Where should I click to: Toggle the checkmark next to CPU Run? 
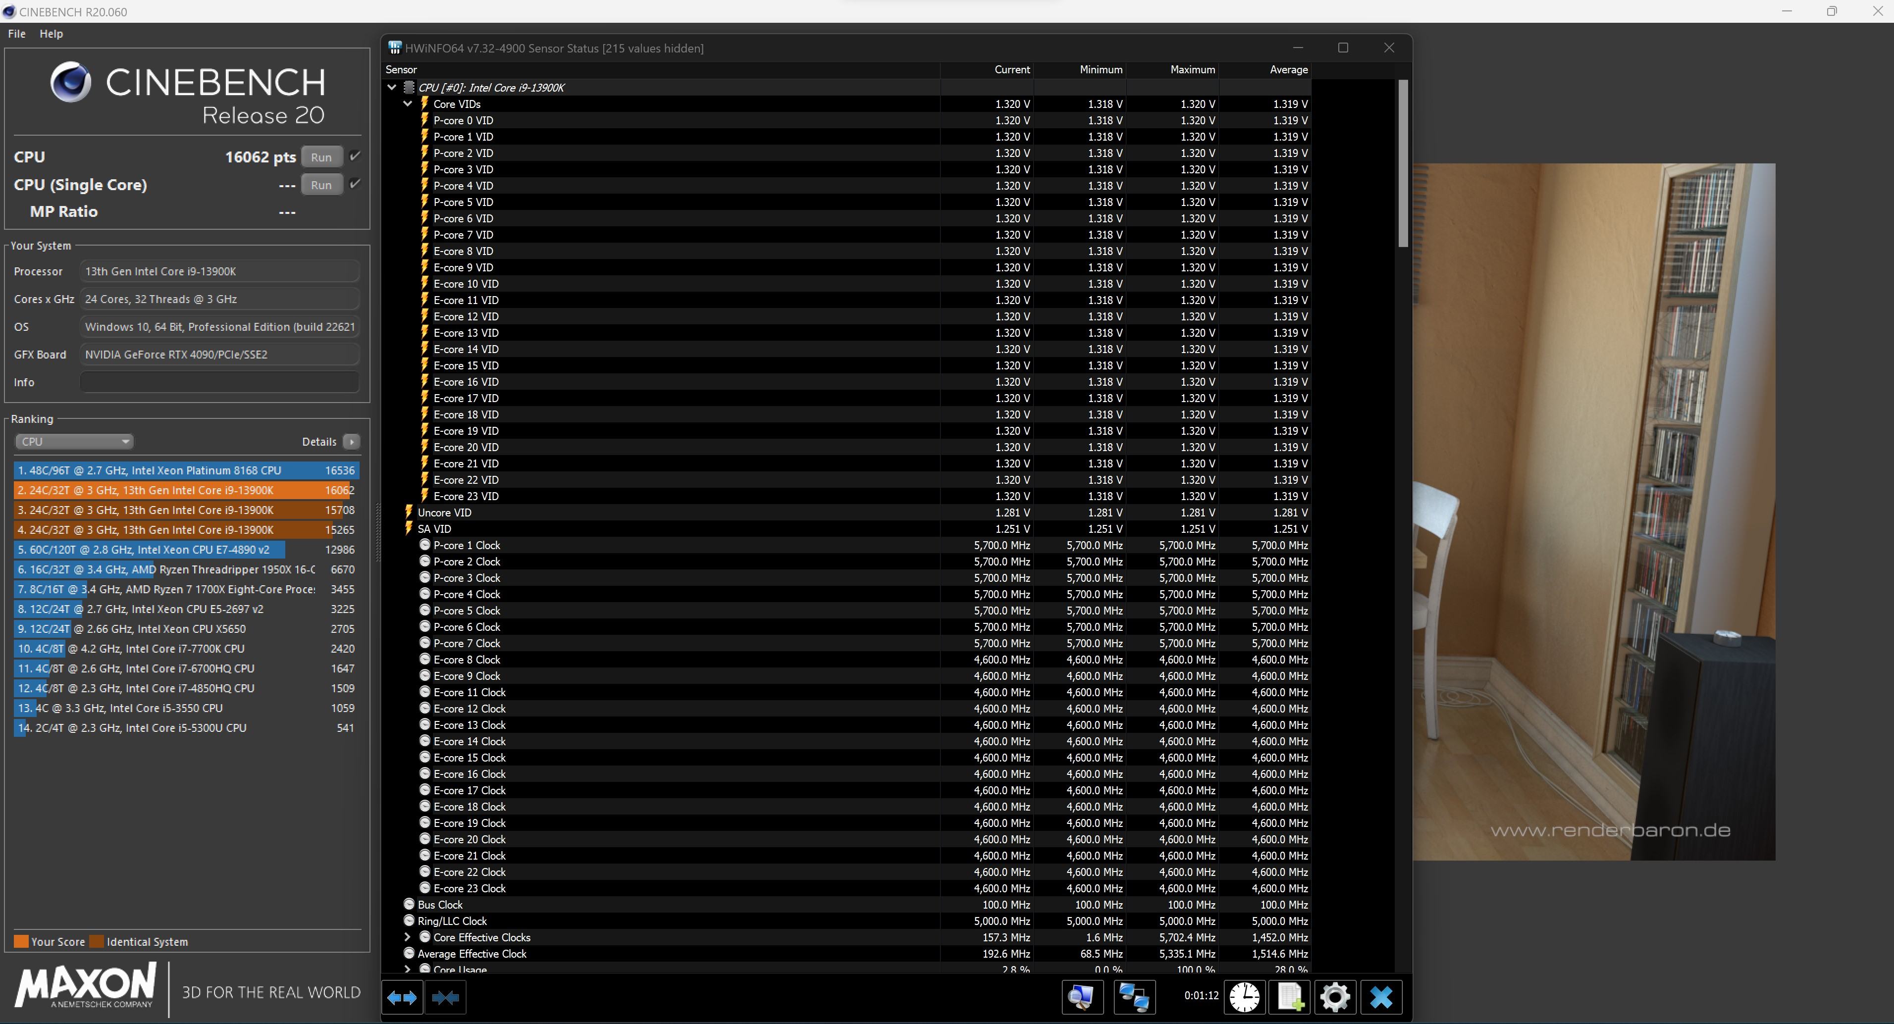[355, 156]
